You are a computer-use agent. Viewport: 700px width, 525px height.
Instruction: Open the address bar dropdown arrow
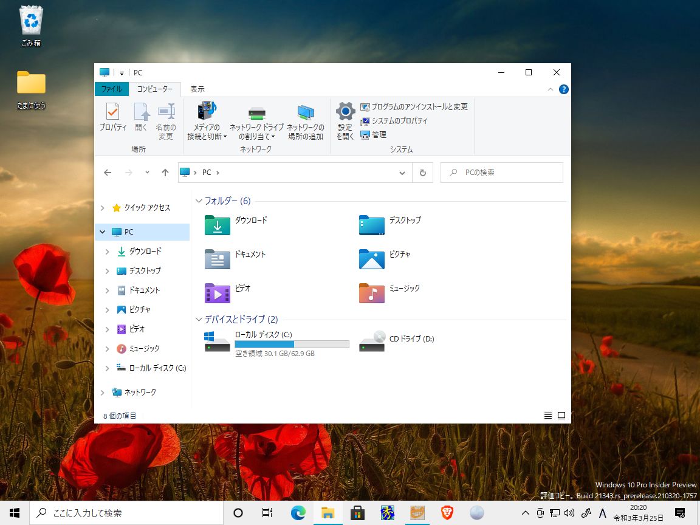[x=402, y=172]
